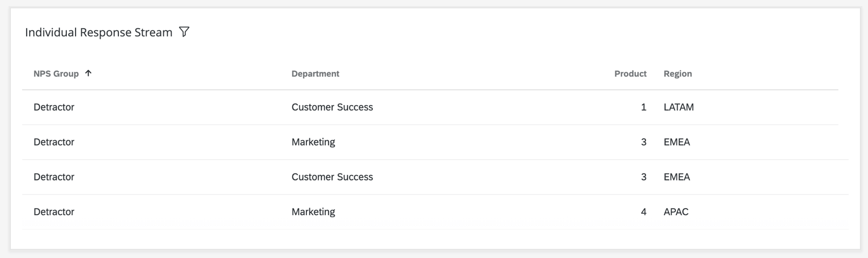
Task: Click Marketing in the APAC row
Action: coord(313,212)
